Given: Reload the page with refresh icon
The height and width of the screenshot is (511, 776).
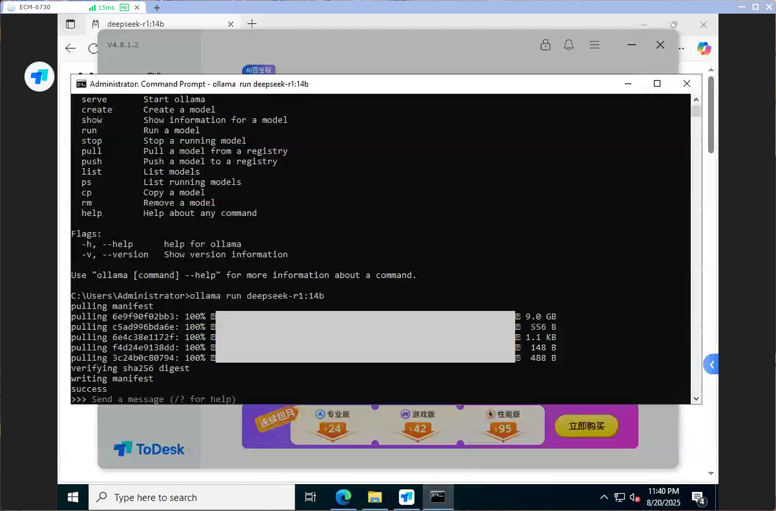Looking at the screenshot, I should click(93, 48).
